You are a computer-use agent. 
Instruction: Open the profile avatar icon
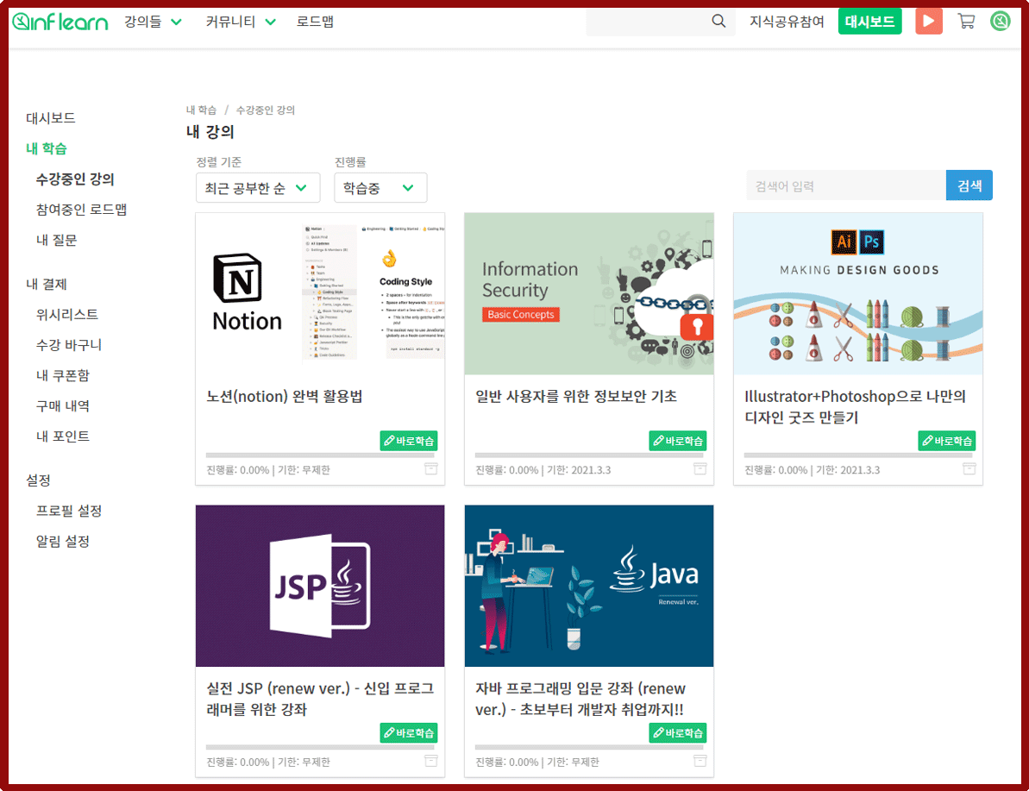pos(1001,21)
